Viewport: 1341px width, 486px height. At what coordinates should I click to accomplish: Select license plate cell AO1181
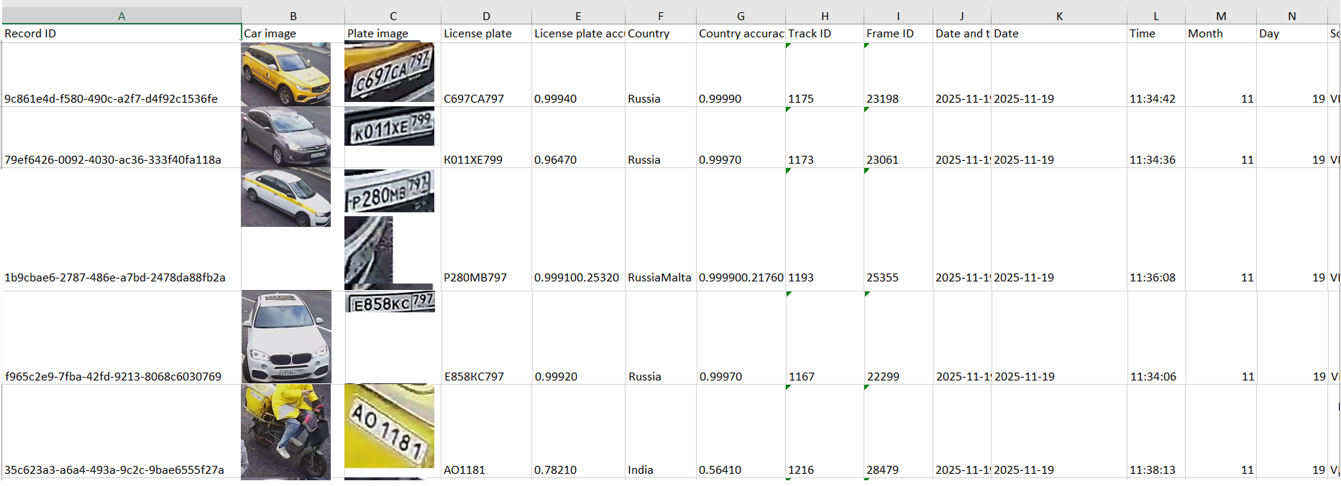tap(487, 431)
